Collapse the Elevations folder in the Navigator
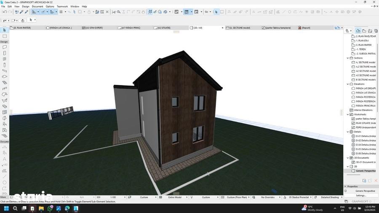379x213 pixels. point(347,84)
